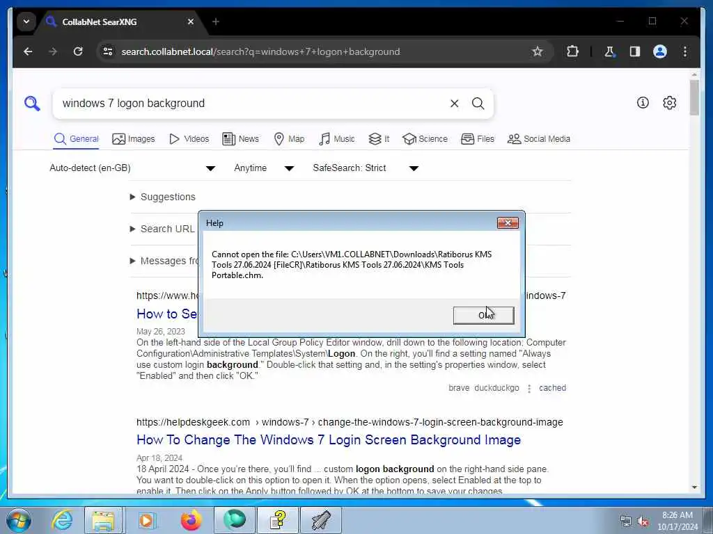Click the address bar URL

260,51
